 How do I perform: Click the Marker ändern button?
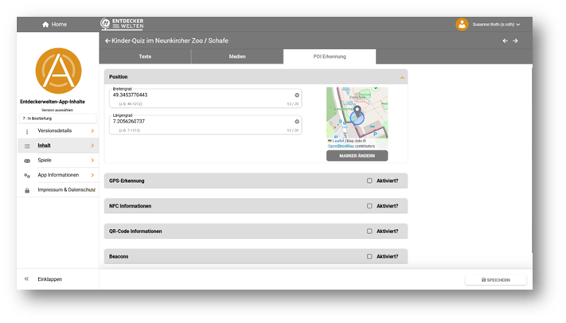pos(357,156)
